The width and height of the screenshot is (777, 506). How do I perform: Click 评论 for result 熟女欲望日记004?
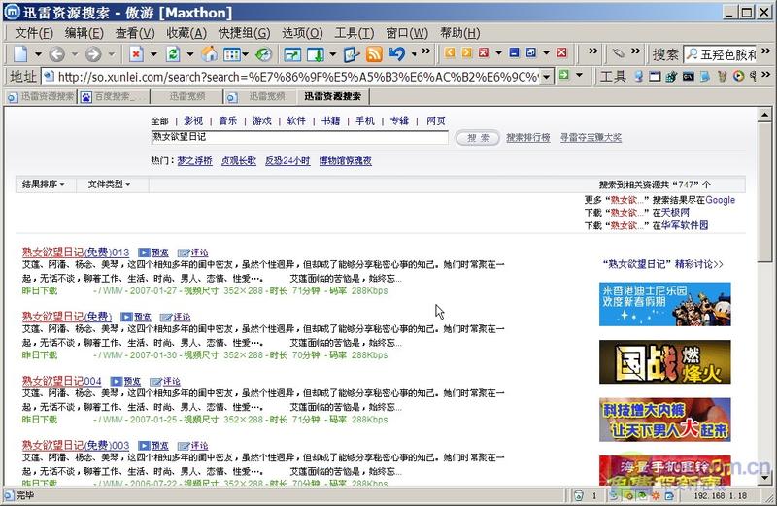coord(165,381)
